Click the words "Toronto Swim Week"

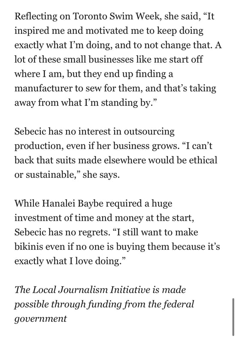[116, 16]
